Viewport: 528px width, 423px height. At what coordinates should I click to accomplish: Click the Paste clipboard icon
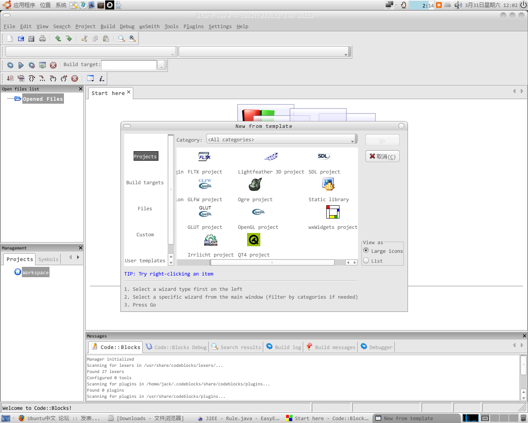pyautogui.click(x=106, y=38)
